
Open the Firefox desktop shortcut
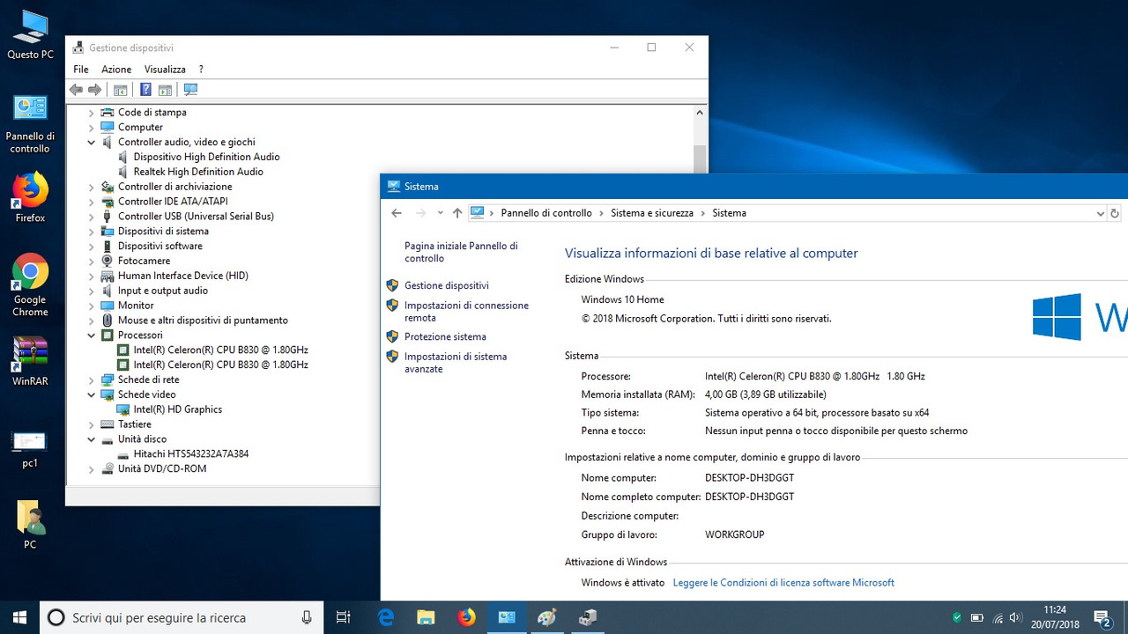point(30,197)
